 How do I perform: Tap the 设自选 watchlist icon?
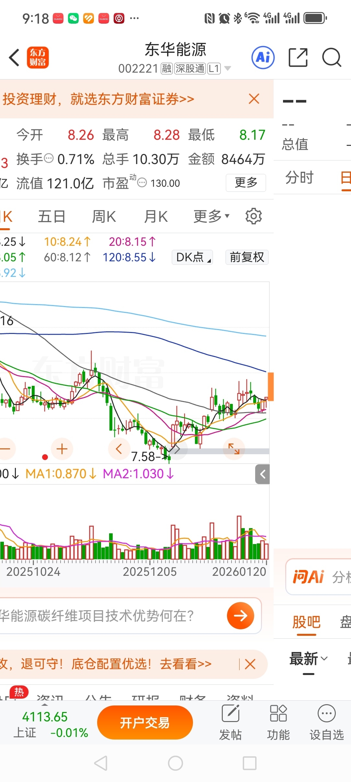[327, 723]
